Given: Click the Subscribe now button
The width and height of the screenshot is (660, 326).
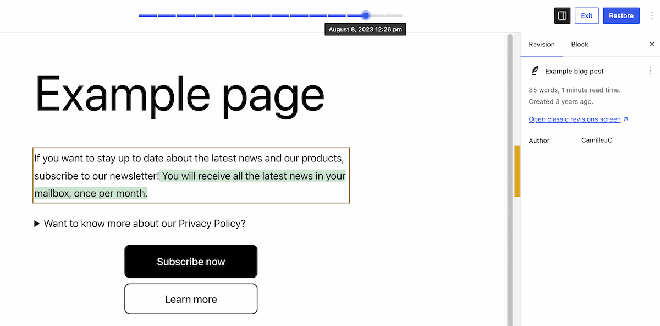Looking at the screenshot, I should pos(191,262).
